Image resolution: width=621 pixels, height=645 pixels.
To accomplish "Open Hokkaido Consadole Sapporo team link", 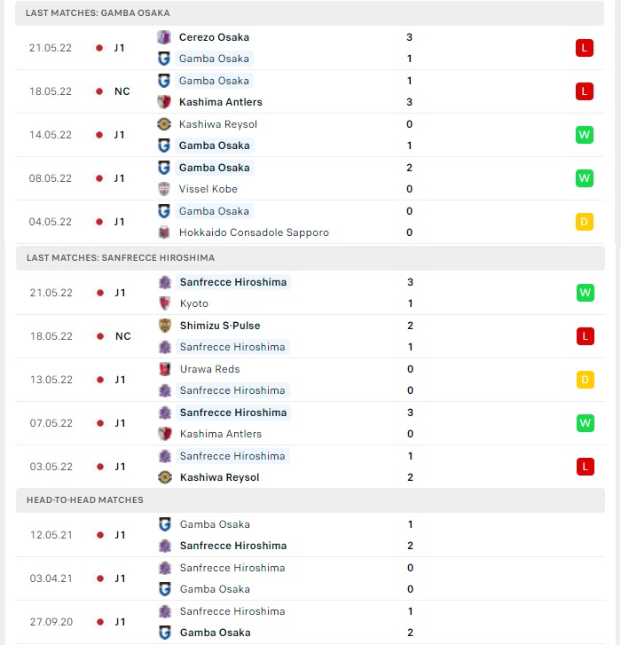I will coord(254,232).
